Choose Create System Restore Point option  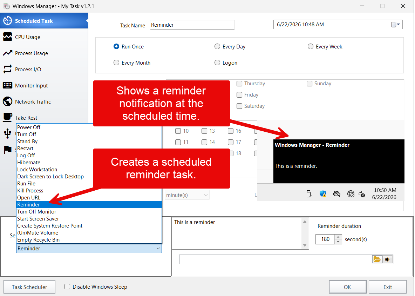[89, 226]
